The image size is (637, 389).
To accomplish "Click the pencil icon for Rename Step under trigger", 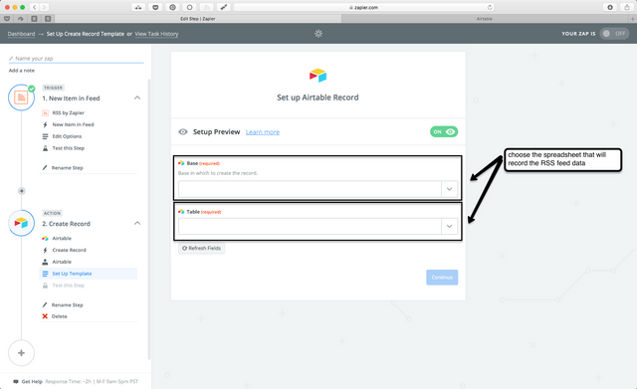I will (45, 168).
